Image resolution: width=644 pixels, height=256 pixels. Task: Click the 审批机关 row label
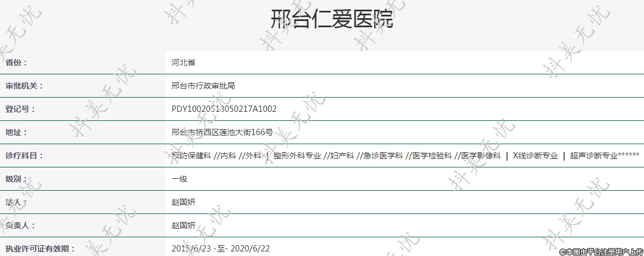[x=24, y=86]
